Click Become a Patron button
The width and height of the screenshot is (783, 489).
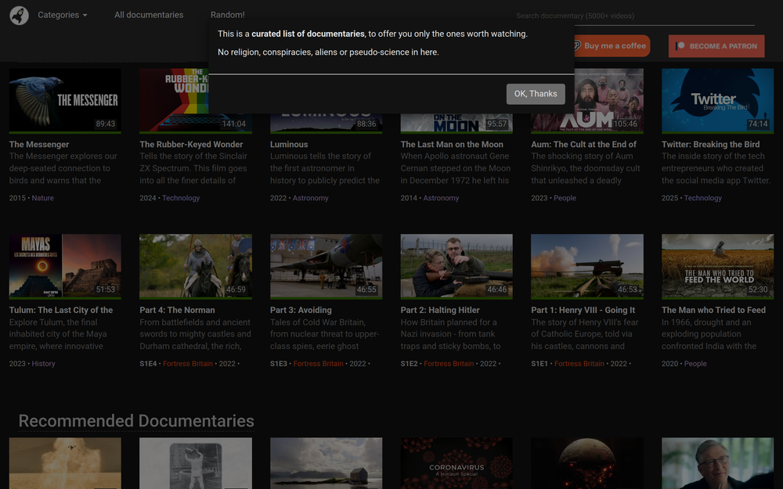[716, 46]
